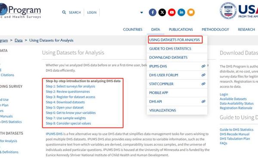Open Step 8: Consider special values
Viewport: 258px width, 161px height.
(x=68, y=123)
